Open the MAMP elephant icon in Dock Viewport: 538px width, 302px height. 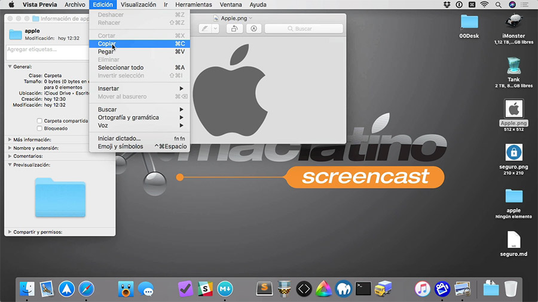coord(344,289)
